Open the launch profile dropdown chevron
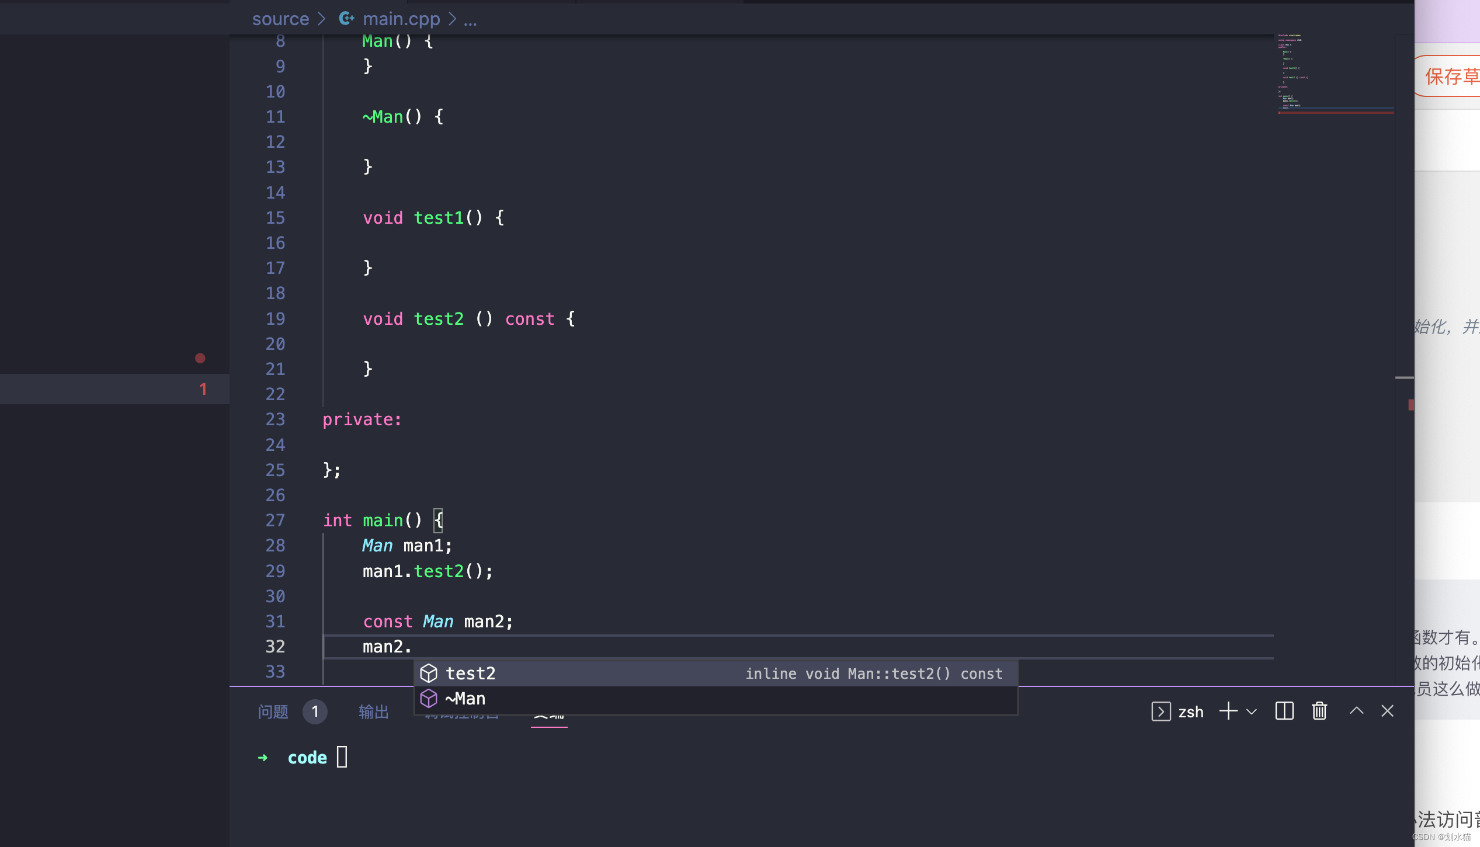 (1252, 712)
